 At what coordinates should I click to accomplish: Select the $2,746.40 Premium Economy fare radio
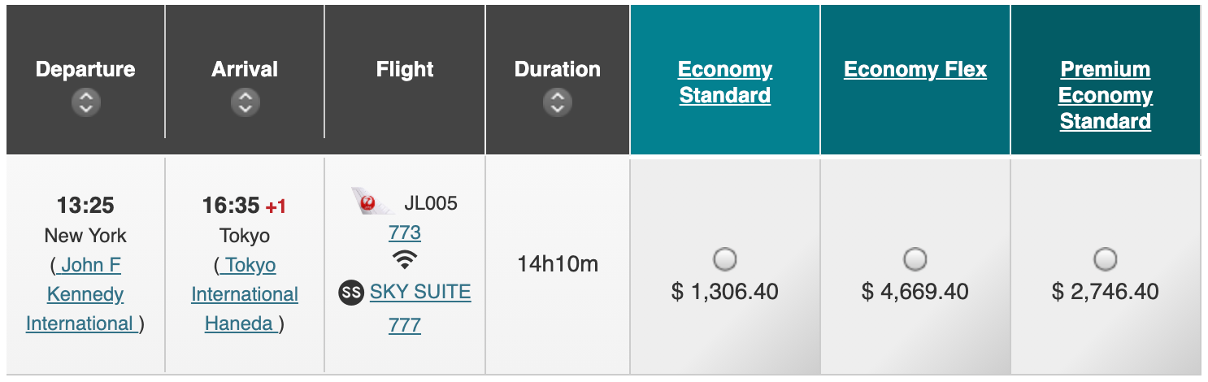coord(1105,259)
